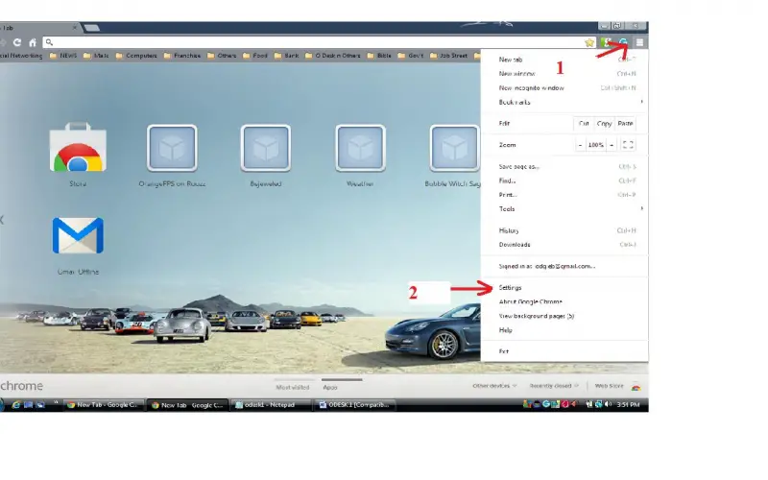The height and width of the screenshot is (480, 768).
Task: Click the Web Store icon at bottom right
Action: click(636, 387)
